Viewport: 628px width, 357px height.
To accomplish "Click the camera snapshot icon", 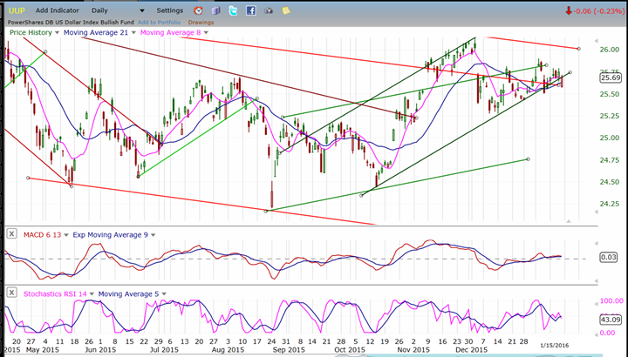I will 269,10.
